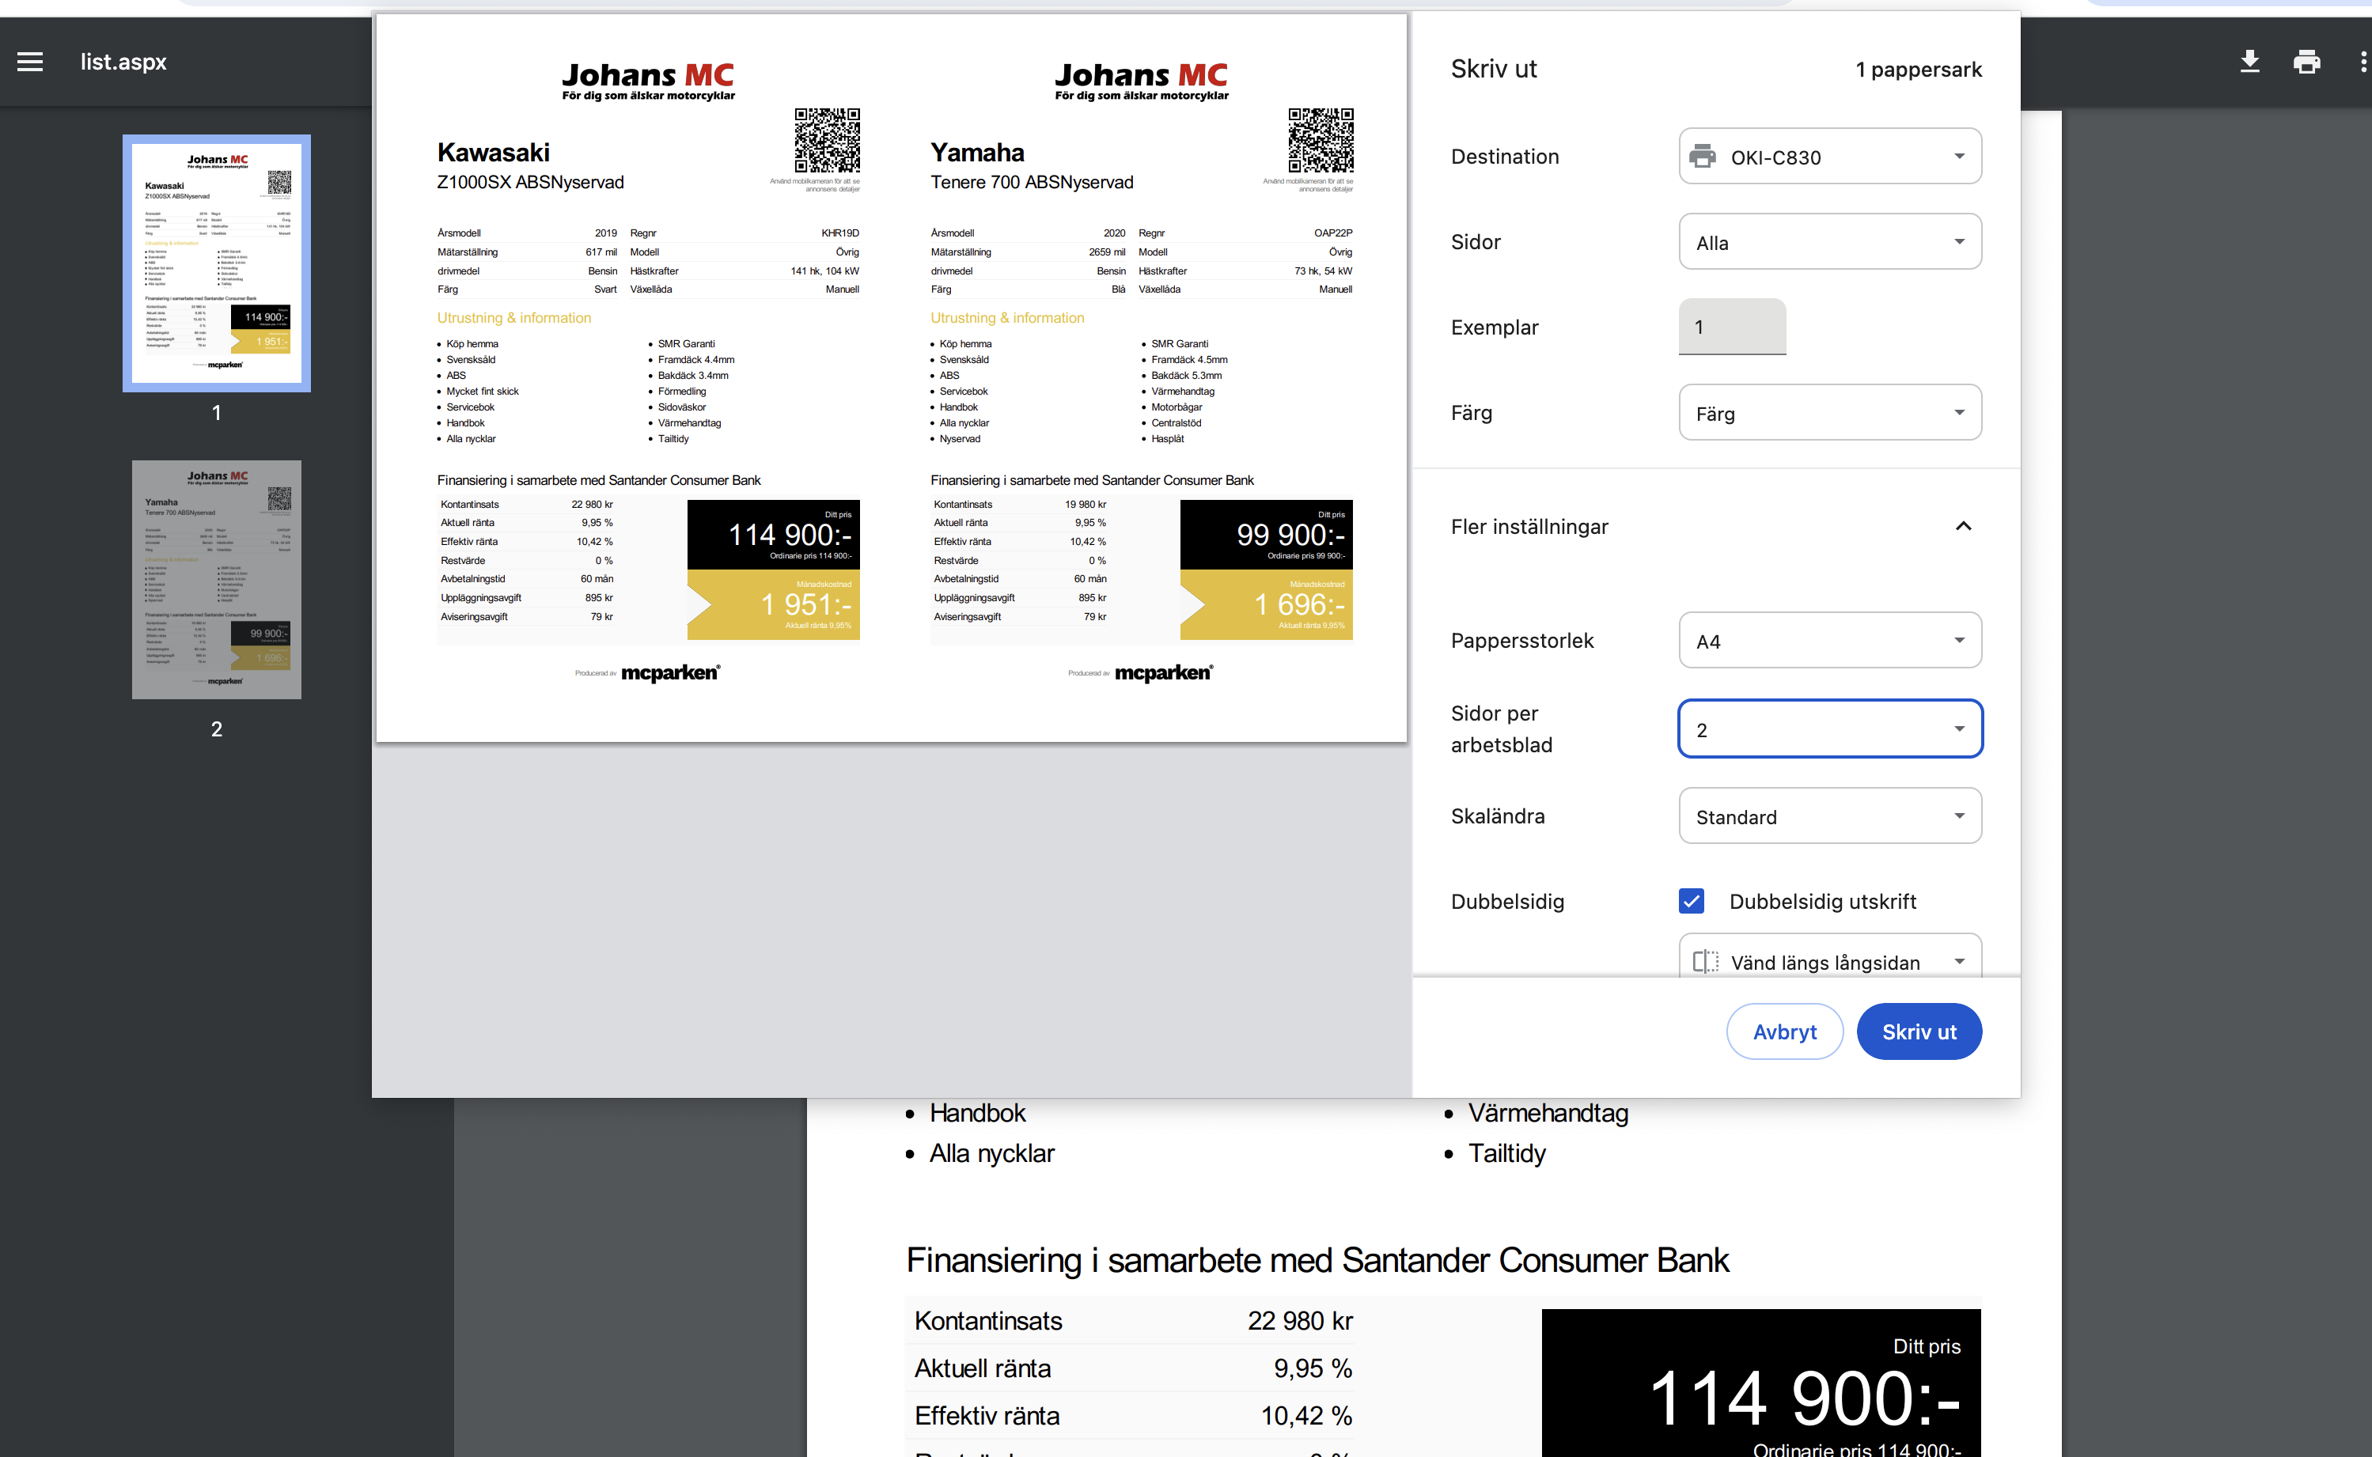Click the printer icon in toolbar
This screenshot has width=2372, height=1457.
tap(2306, 62)
